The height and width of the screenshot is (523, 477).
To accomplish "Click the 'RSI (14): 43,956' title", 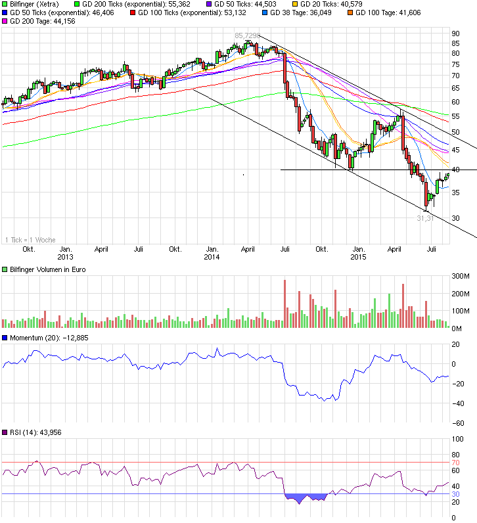I will [35, 432].
